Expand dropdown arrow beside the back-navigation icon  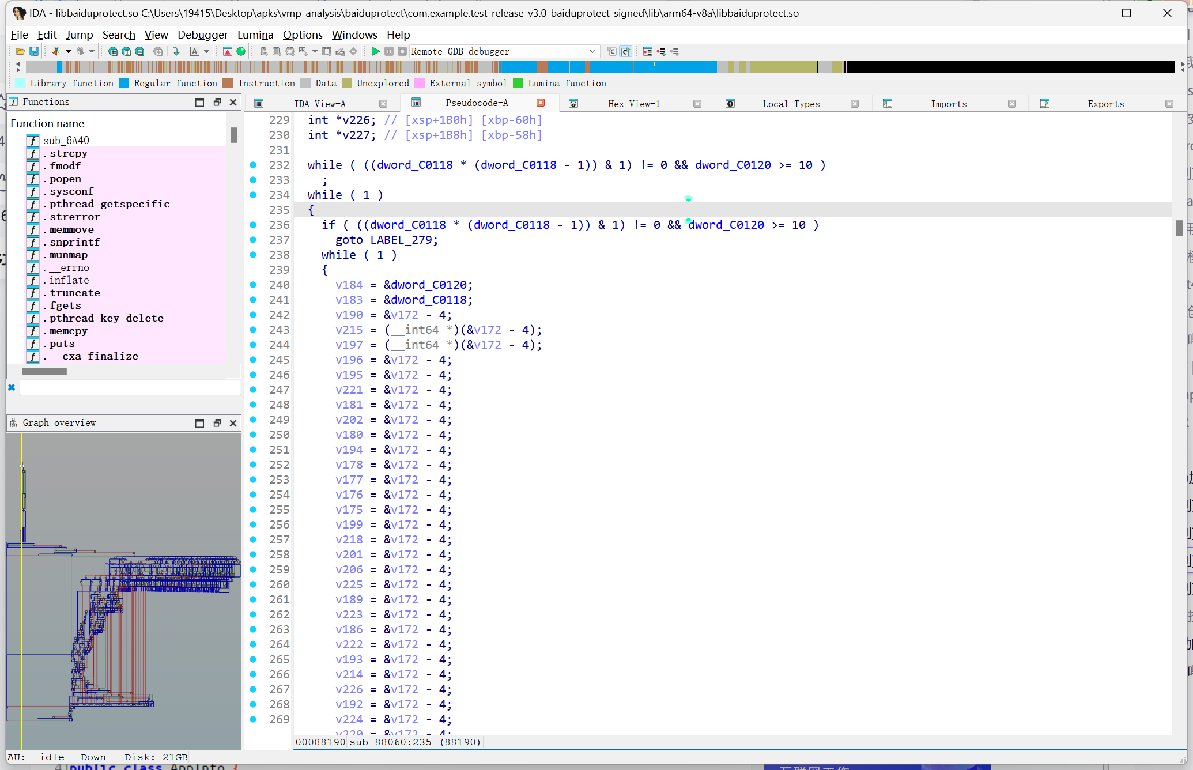(x=69, y=52)
